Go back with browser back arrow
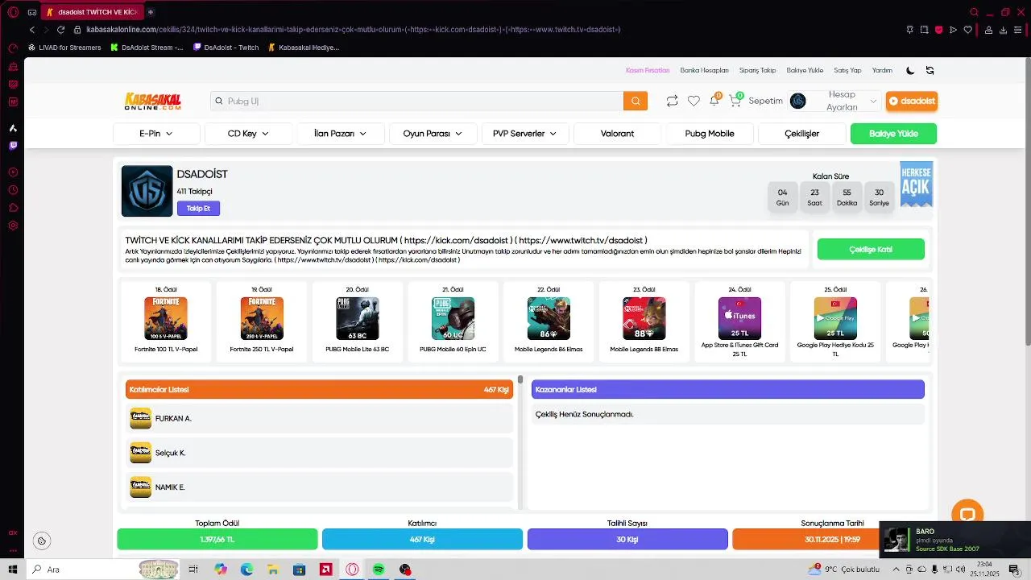The width and height of the screenshot is (1031, 580). click(32, 30)
